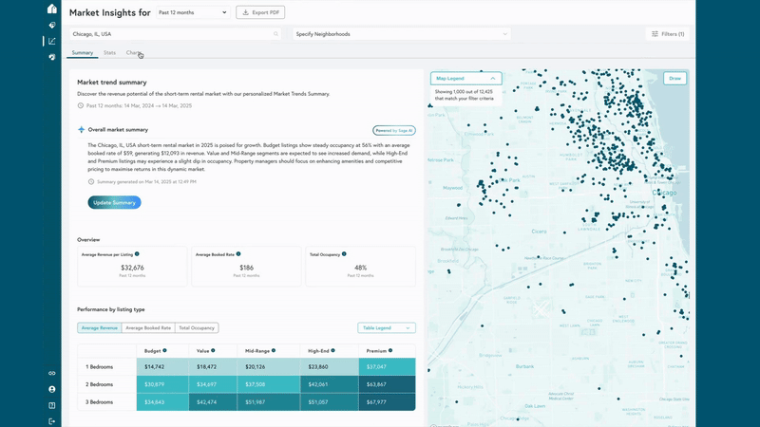
Task: Open the Past 12 months dropdown
Action: pos(192,12)
